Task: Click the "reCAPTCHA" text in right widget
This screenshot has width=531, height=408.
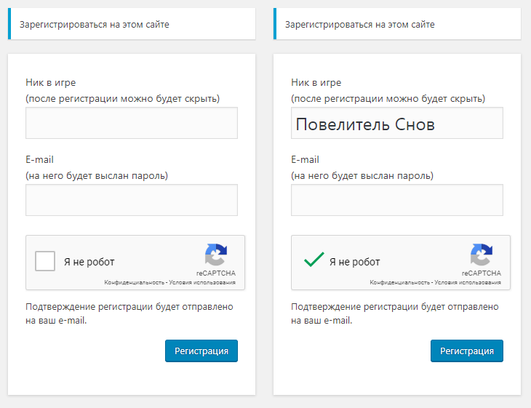Action: 482,273
